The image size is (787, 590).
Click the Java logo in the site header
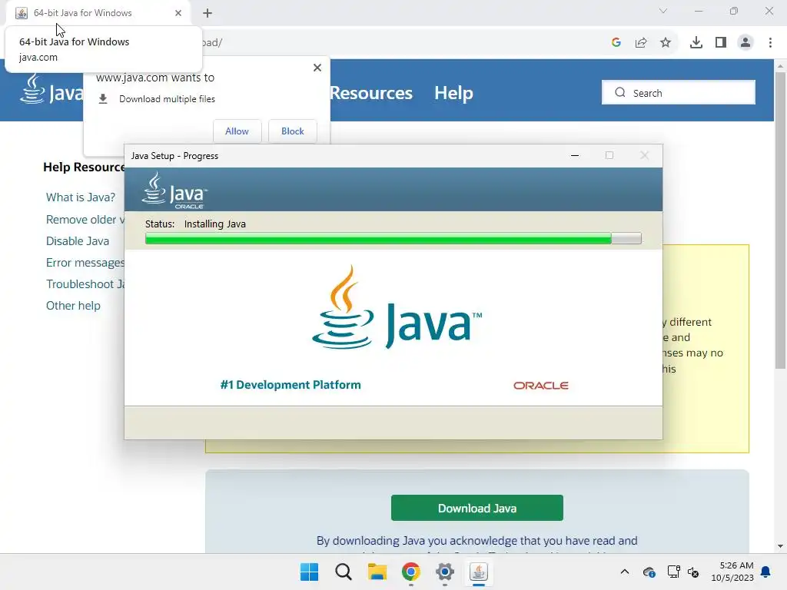pos(51,89)
